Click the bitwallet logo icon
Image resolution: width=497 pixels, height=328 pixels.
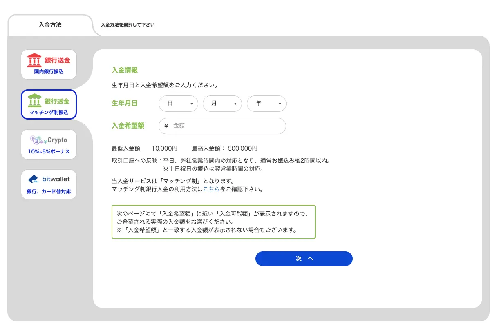click(34, 179)
